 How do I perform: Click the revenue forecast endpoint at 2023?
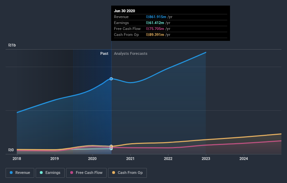(206, 52)
